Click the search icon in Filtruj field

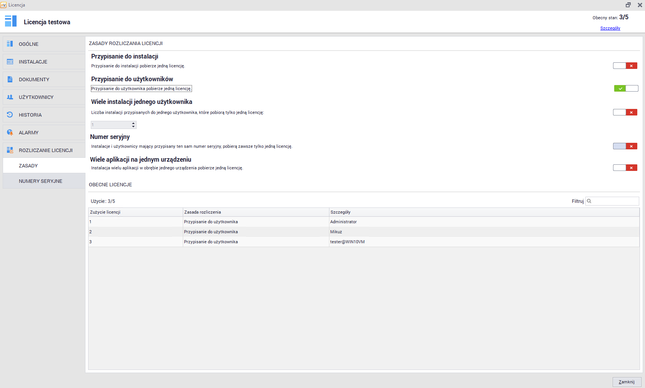click(x=589, y=201)
